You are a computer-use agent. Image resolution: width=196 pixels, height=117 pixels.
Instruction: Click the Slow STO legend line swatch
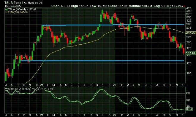pos(6,89)
